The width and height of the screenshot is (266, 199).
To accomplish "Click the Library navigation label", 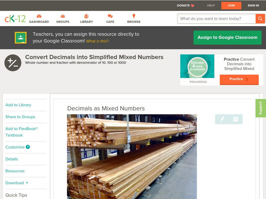I will click(x=86, y=22).
